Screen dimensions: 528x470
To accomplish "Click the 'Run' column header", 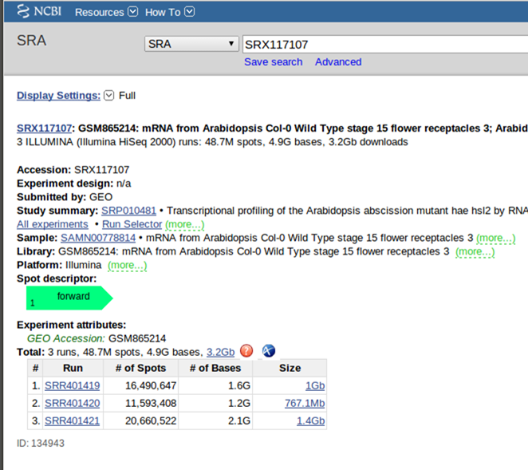I will [73, 368].
